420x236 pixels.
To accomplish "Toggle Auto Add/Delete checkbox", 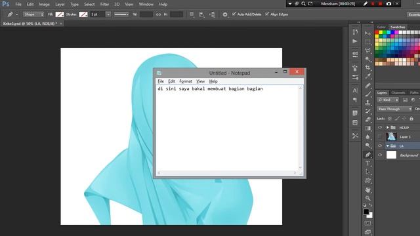I will click(x=234, y=14).
